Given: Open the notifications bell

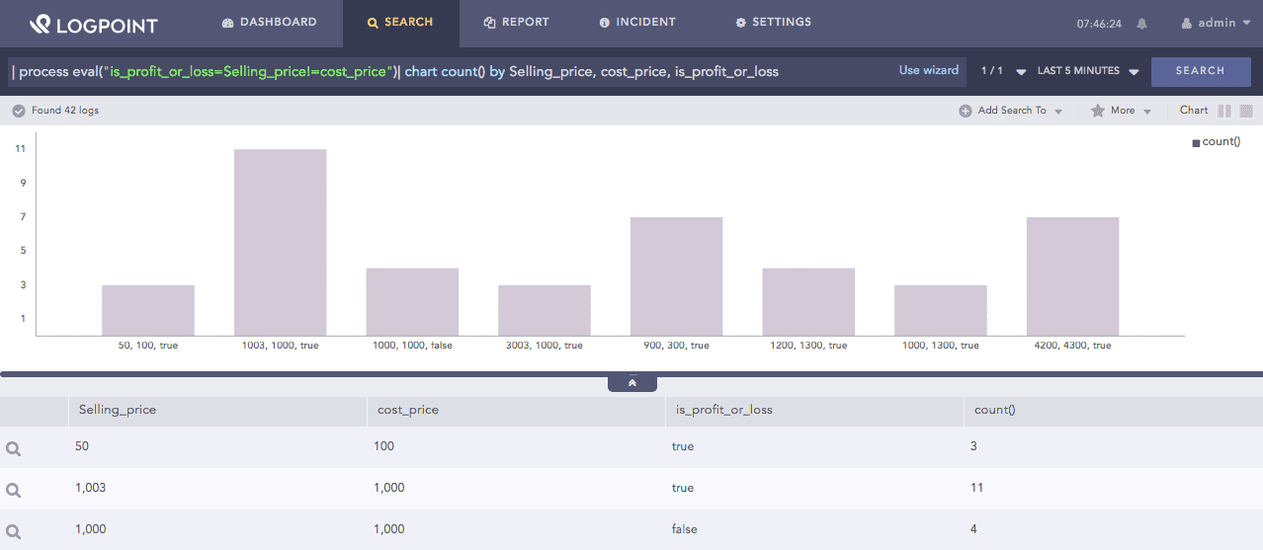Looking at the screenshot, I should (x=1142, y=24).
